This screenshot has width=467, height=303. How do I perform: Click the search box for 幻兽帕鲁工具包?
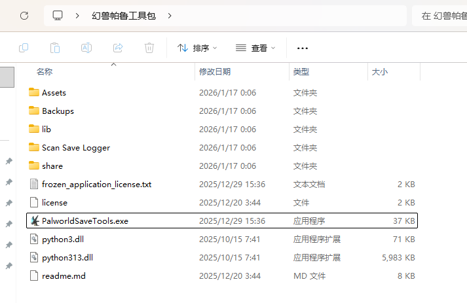(x=439, y=14)
